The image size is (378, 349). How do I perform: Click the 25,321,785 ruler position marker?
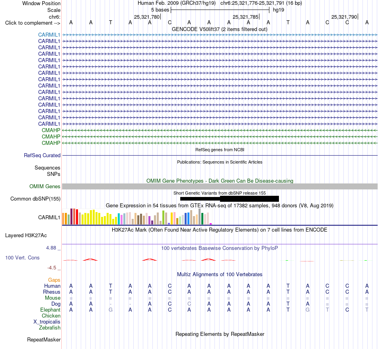[246, 17]
